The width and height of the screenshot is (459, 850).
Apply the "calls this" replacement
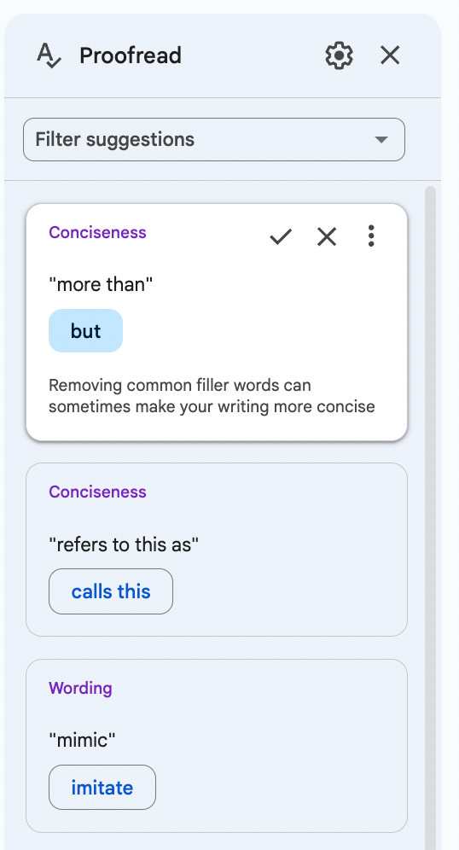tap(111, 591)
